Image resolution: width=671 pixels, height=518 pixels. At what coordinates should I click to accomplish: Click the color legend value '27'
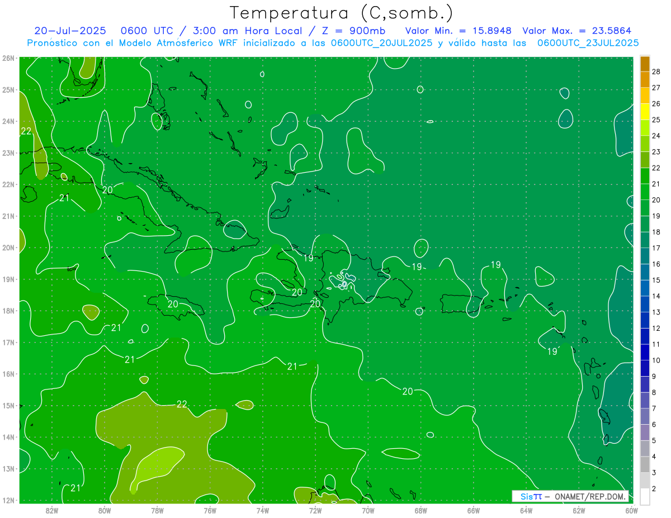point(656,88)
